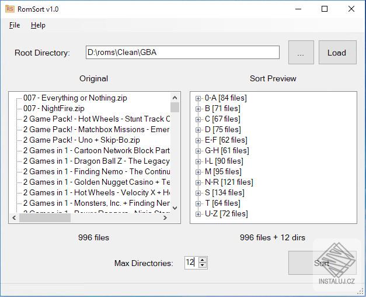The width and height of the screenshot is (366, 297).
Task: Expand the M [95 files] node
Action: pos(198,172)
